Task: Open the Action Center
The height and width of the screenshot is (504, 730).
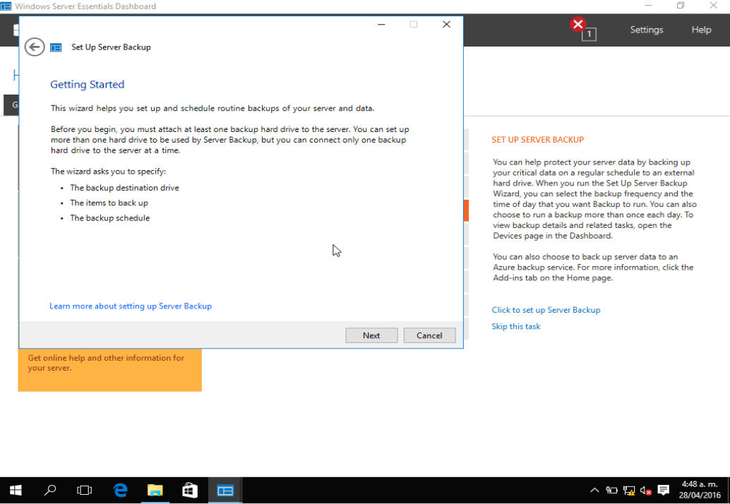Action: pos(662,490)
